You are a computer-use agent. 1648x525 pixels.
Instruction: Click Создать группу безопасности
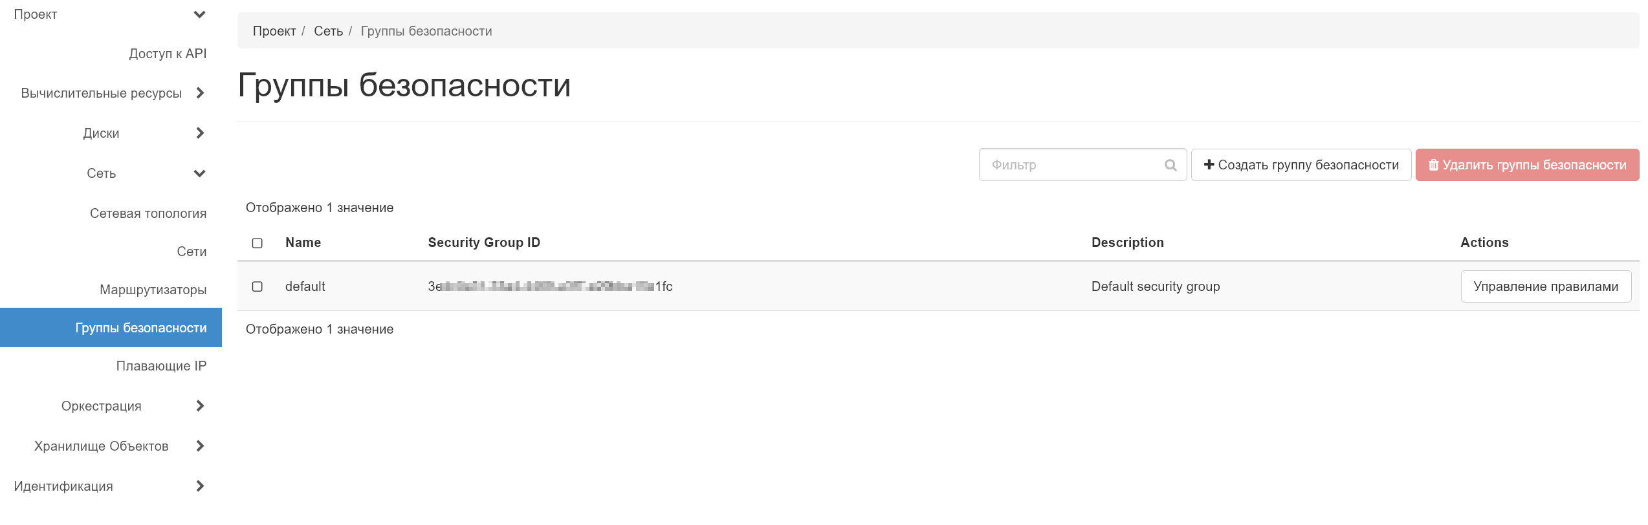click(x=1301, y=165)
